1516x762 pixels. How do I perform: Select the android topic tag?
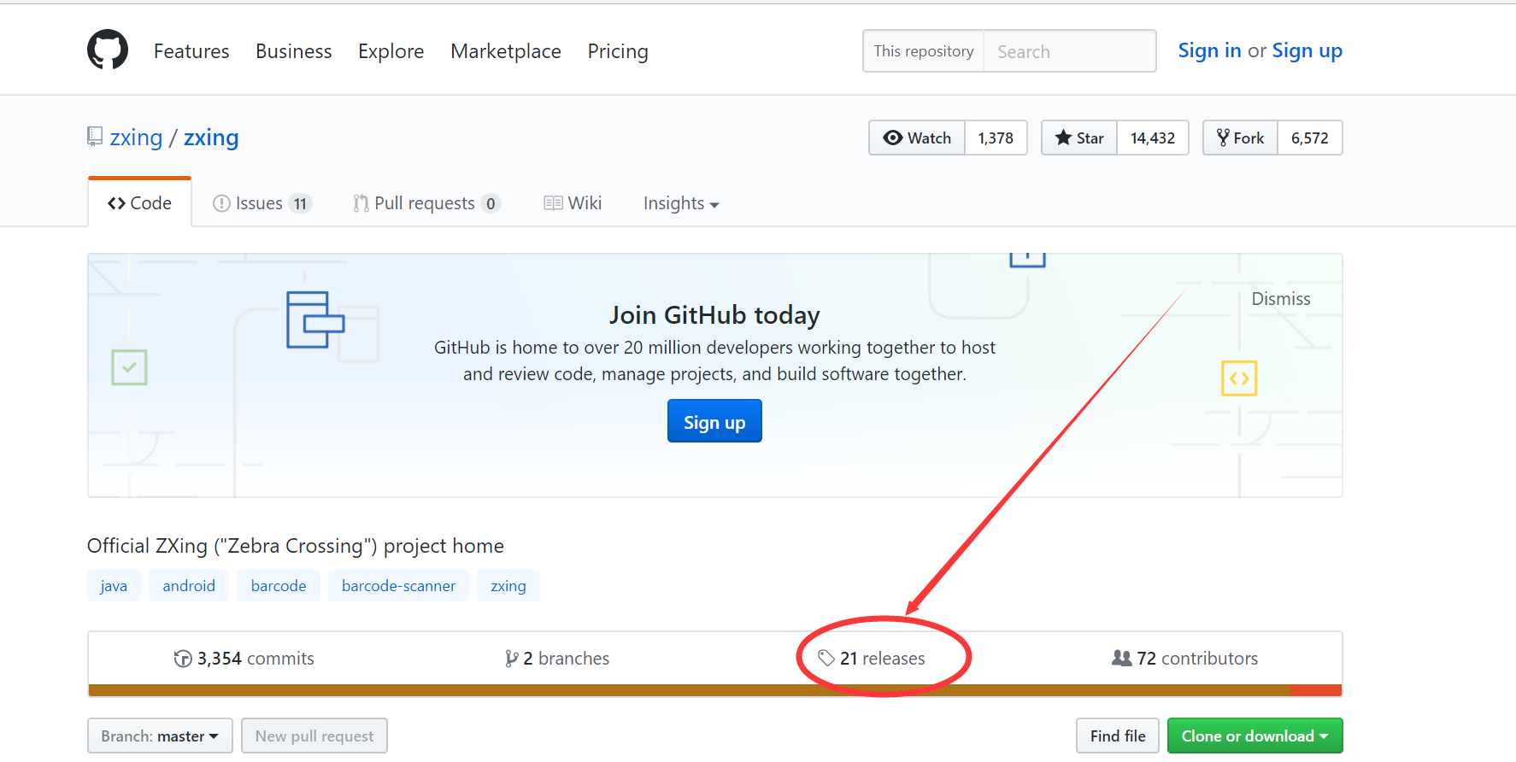click(x=189, y=585)
